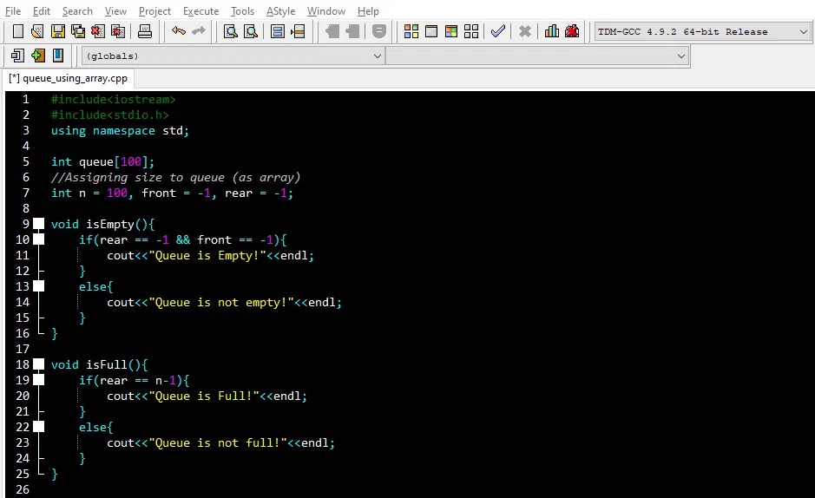Click the Indent toolbar icon

(x=332, y=32)
